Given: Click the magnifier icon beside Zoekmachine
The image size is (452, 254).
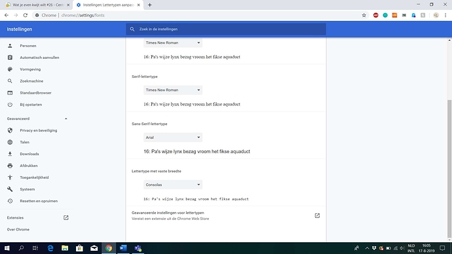Looking at the screenshot, I should coord(10,81).
